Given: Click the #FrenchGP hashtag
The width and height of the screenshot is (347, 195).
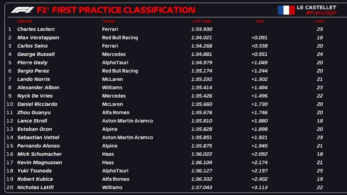Looking at the screenshot, I should [320, 13].
